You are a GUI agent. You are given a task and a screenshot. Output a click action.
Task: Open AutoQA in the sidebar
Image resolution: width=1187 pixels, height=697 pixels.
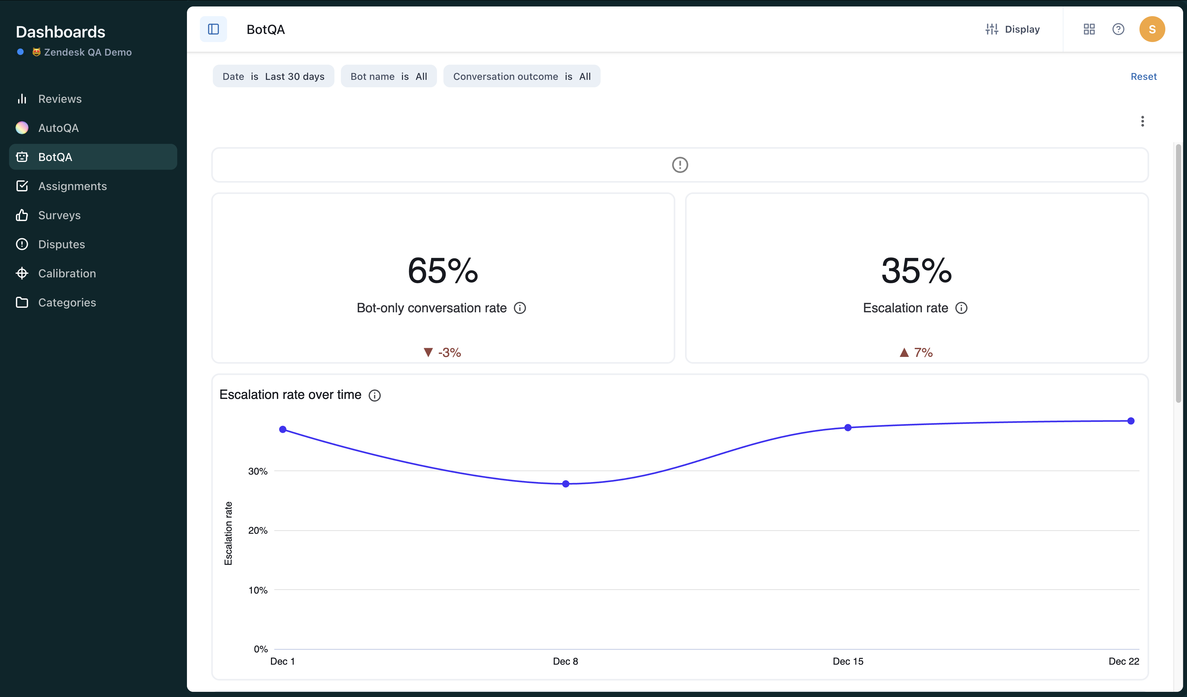coord(59,128)
